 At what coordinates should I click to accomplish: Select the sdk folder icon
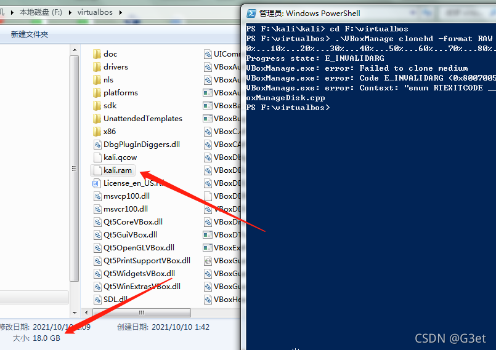pyautogui.click(x=97, y=106)
